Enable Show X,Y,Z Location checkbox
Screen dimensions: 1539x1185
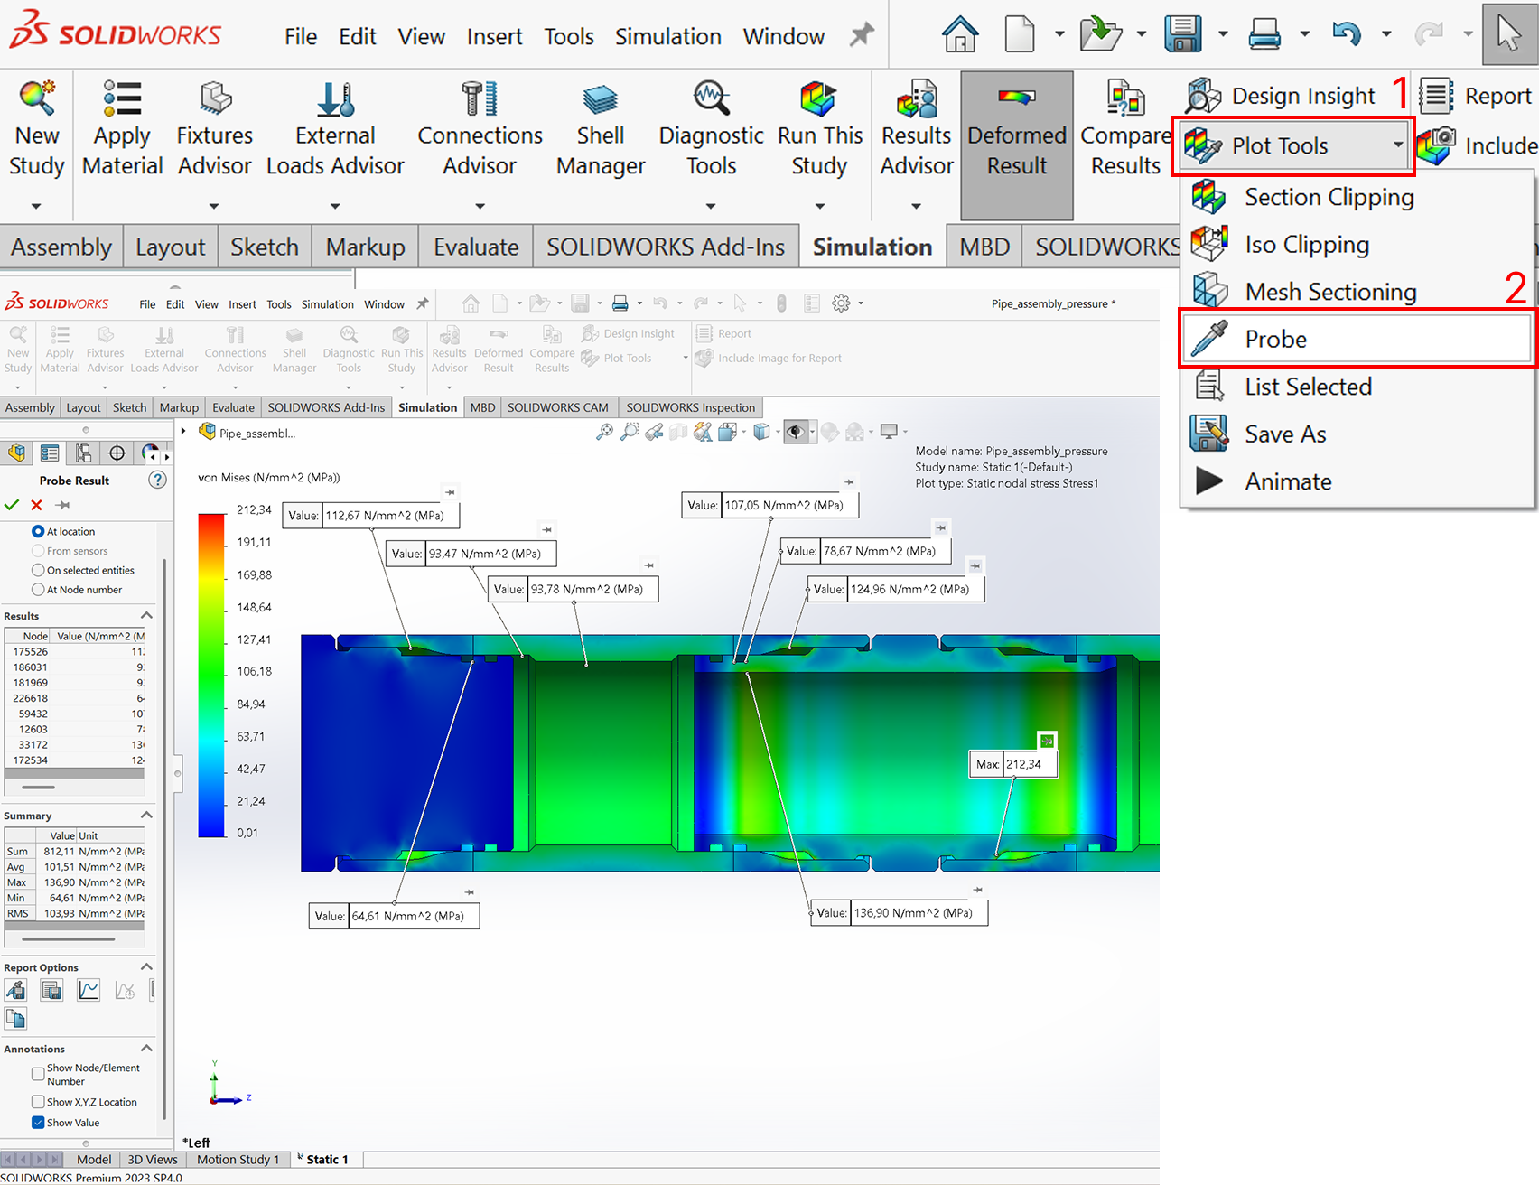point(38,1102)
